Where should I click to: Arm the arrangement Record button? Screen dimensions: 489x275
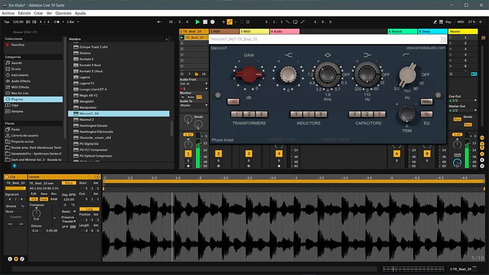pos(212,22)
